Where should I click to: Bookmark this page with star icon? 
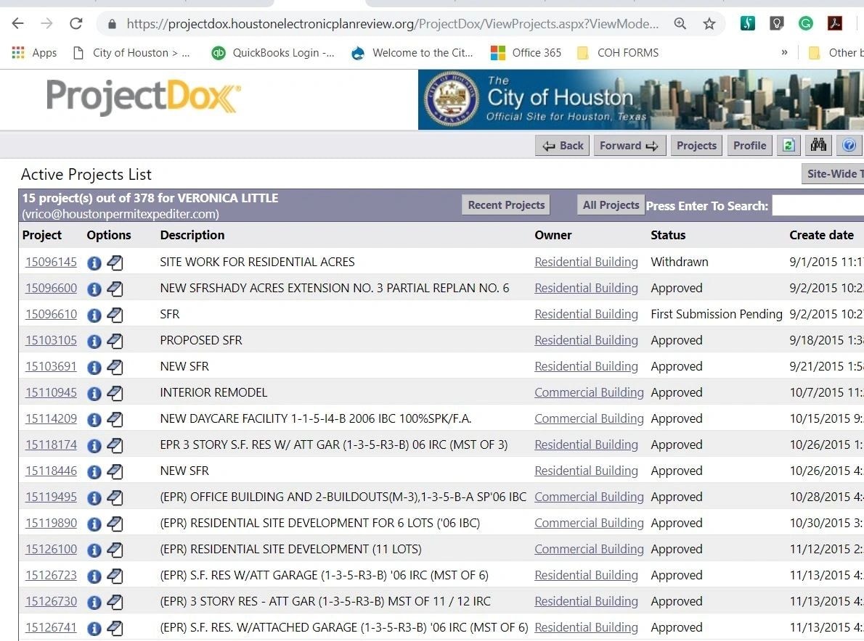(709, 24)
